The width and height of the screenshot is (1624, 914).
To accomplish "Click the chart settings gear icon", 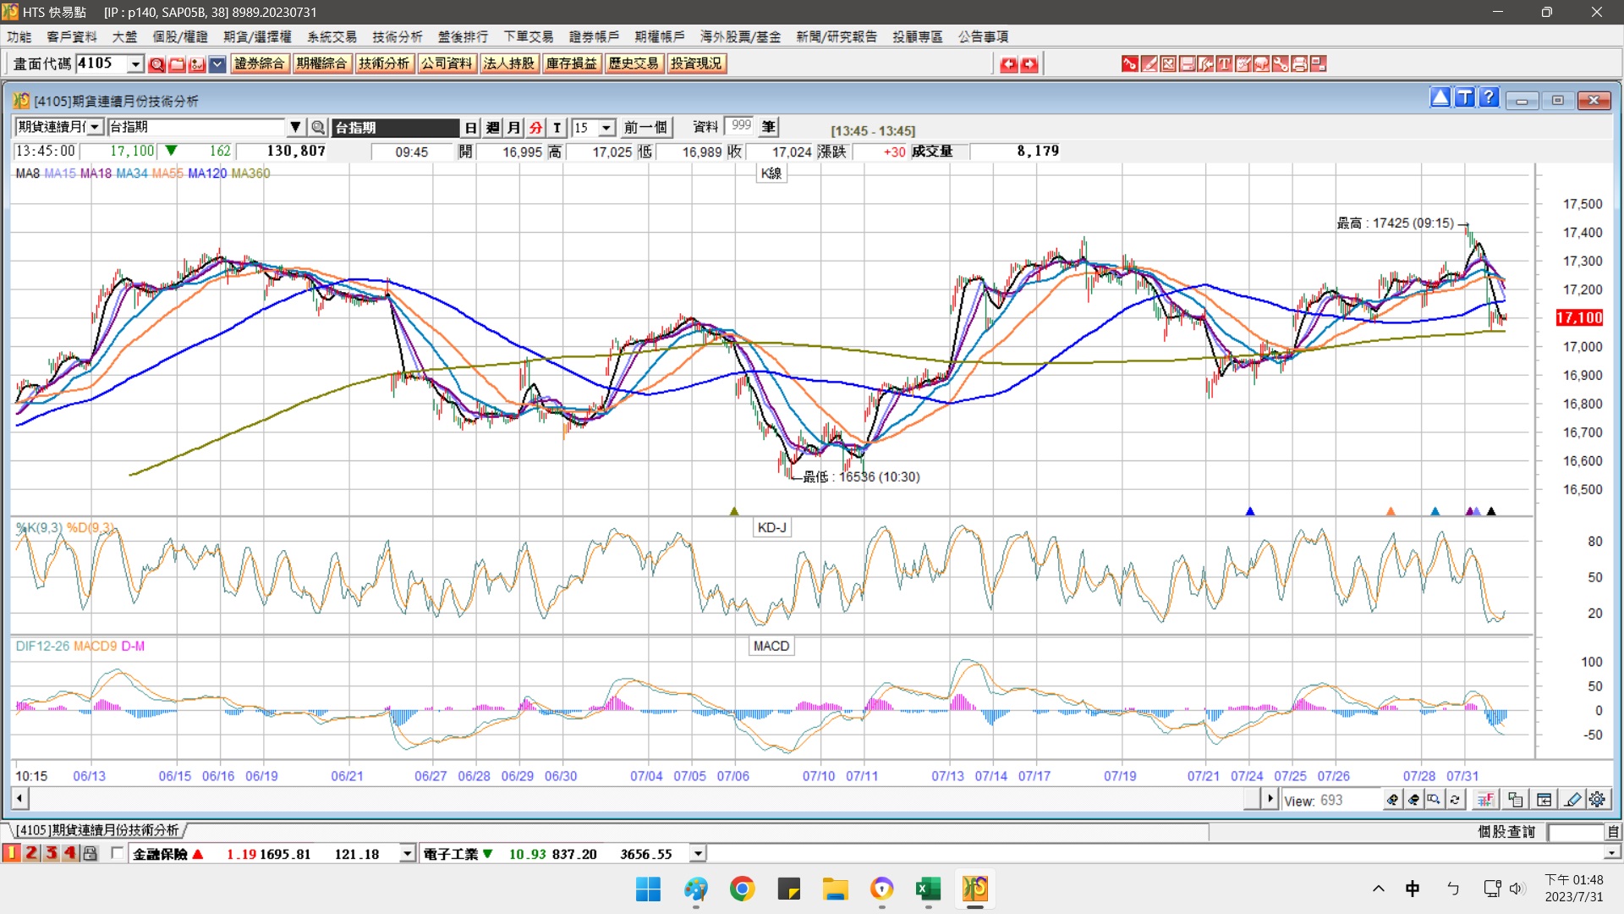I will click(x=1597, y=800).
